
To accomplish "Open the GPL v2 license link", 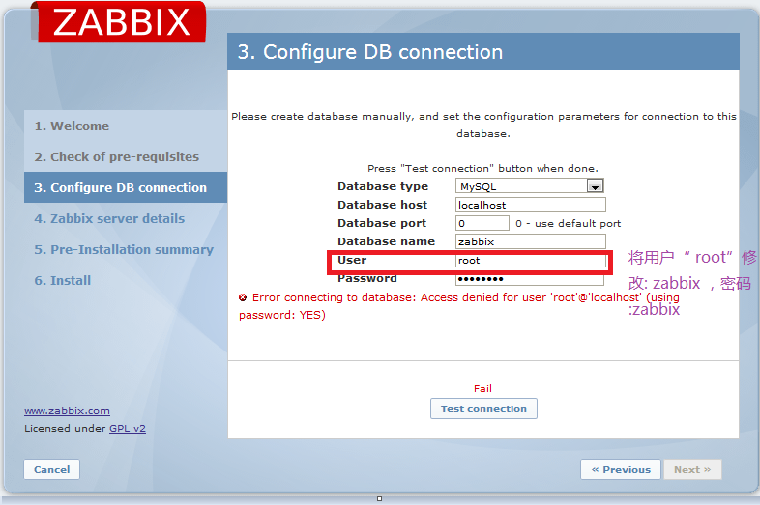I will (x=127, y=428).
